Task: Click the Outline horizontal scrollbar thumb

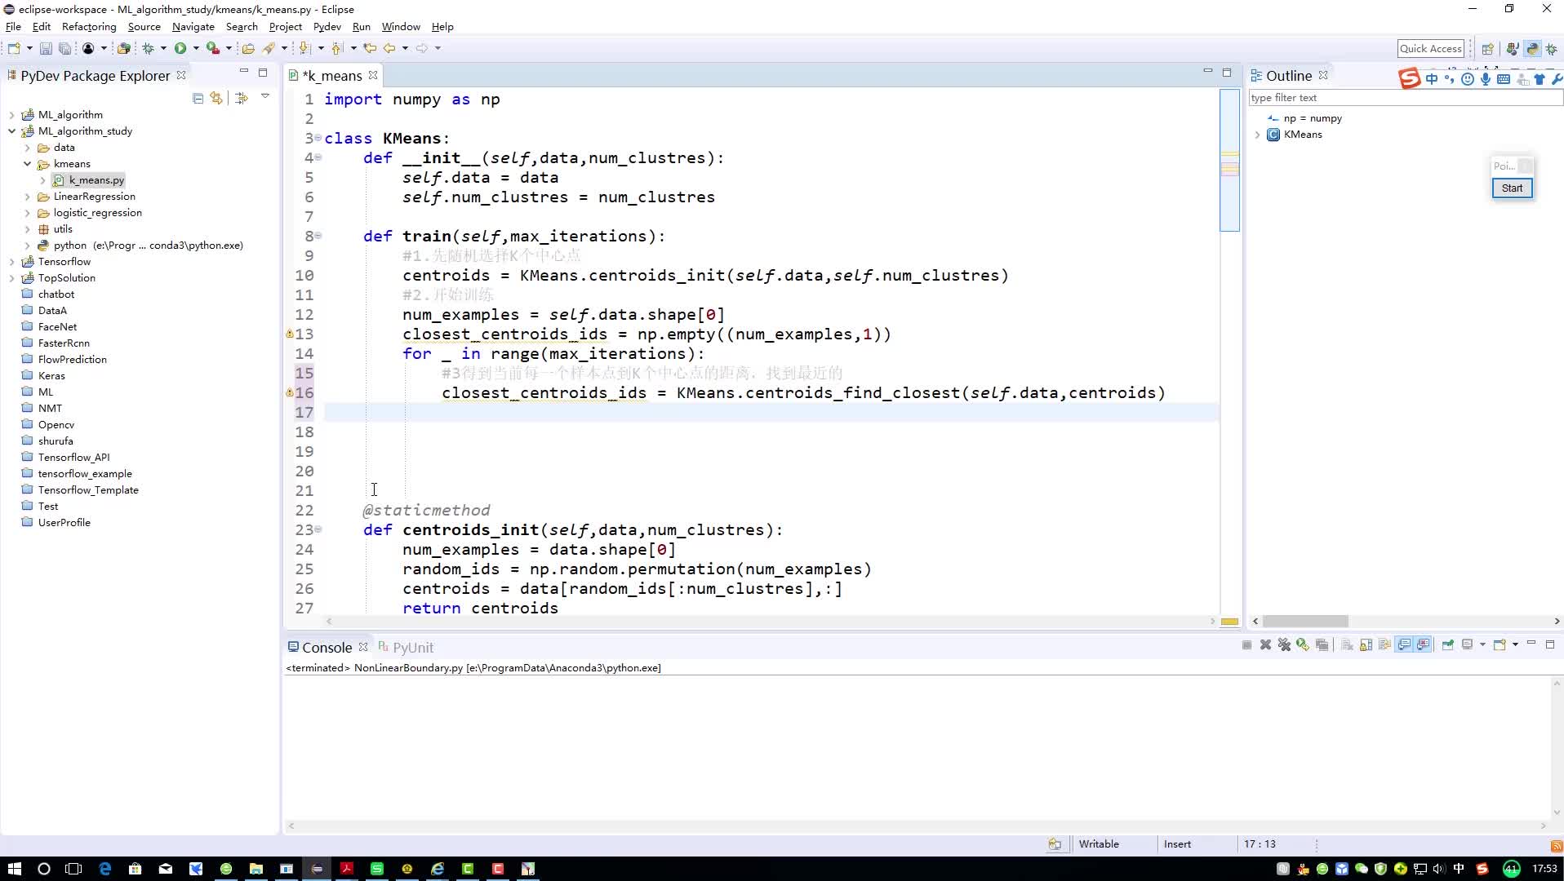Action: click(1304, 622)
